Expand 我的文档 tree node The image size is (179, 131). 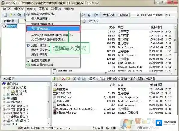click(4, 95)
